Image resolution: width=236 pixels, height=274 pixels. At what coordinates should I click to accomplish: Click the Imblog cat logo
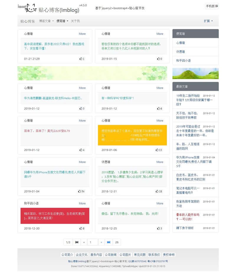27,8
